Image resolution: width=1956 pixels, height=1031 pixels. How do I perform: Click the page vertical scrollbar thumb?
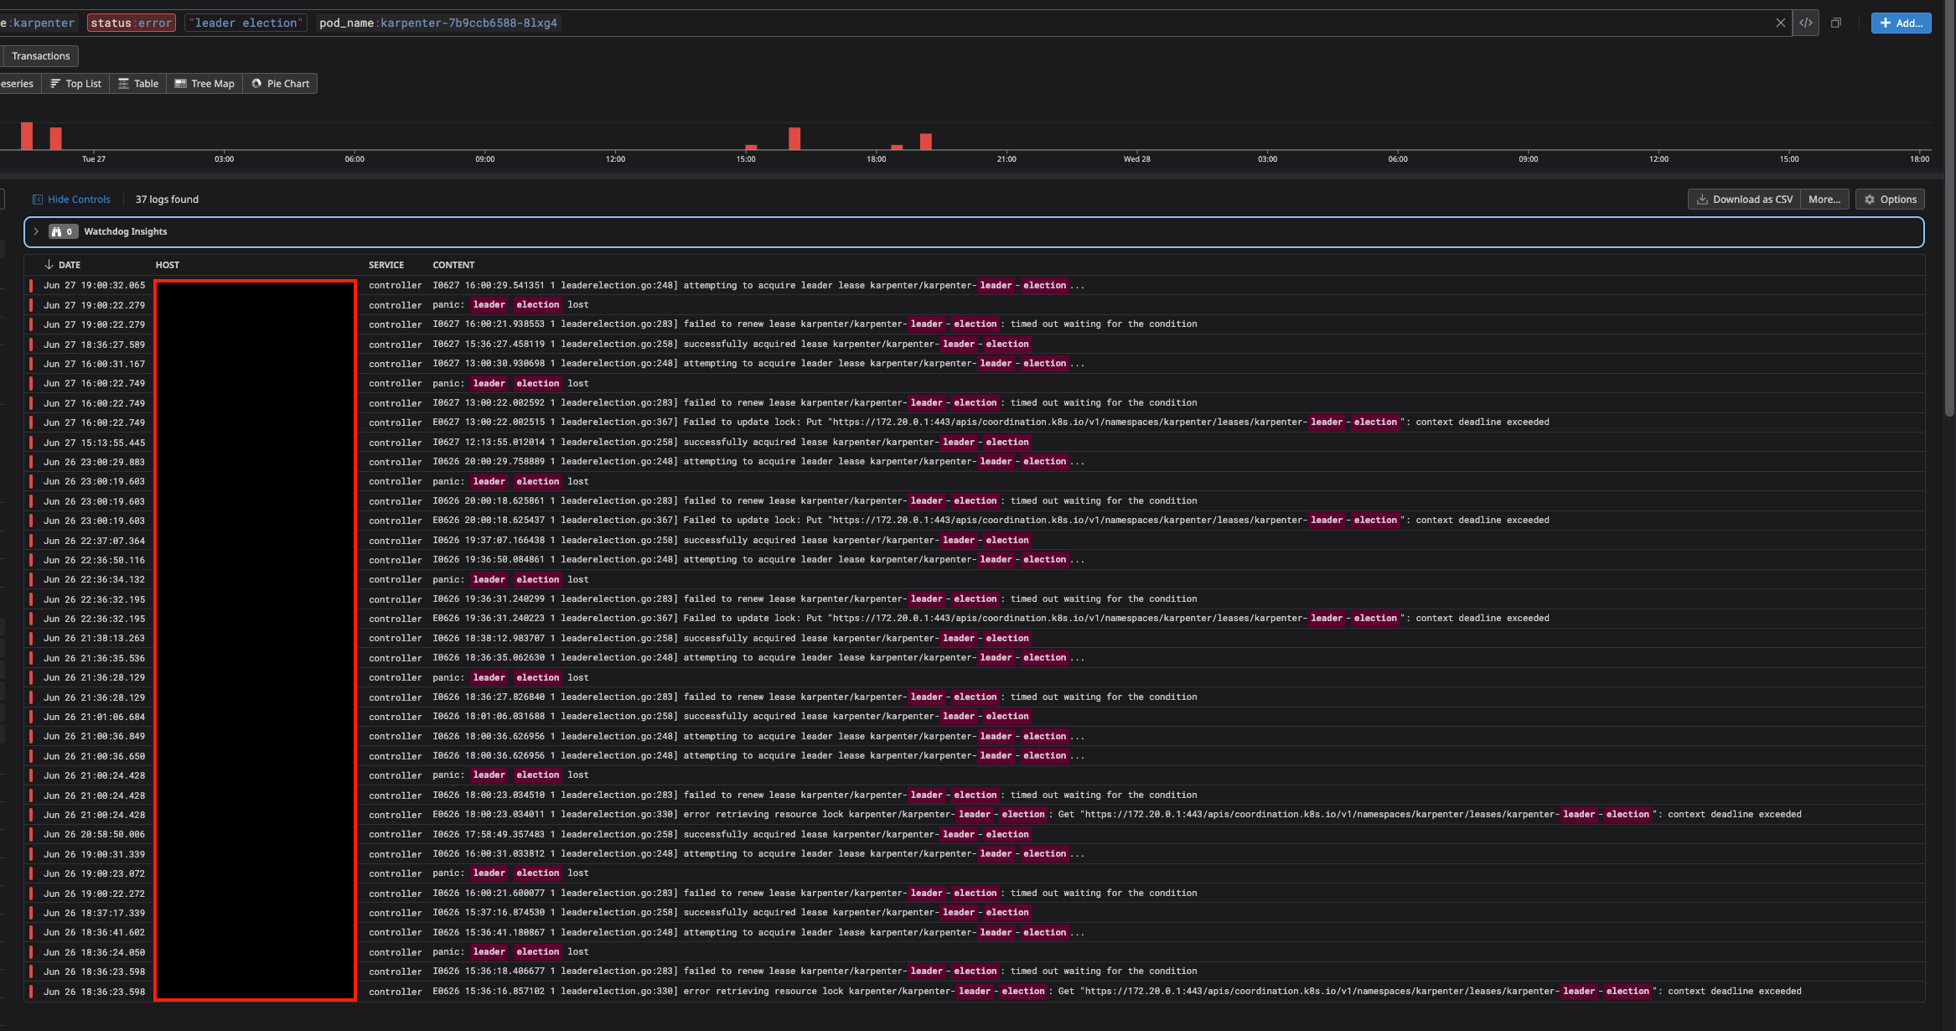(x=1949, y=210)
